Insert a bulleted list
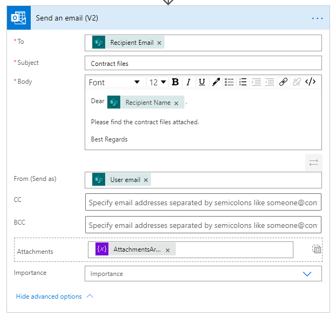The image size is (336, 317). click(229, 82)
